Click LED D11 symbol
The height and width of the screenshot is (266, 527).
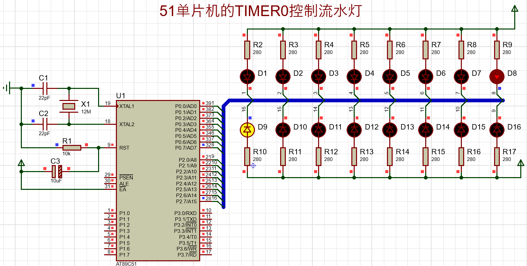tap(318, 130)
